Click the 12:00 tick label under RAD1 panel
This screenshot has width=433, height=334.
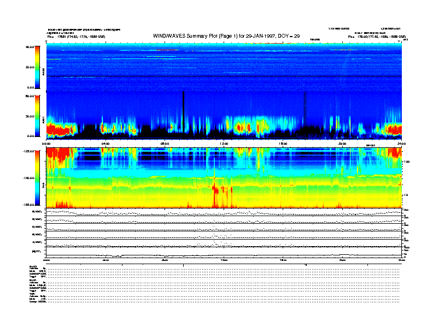tap(224, 144)
